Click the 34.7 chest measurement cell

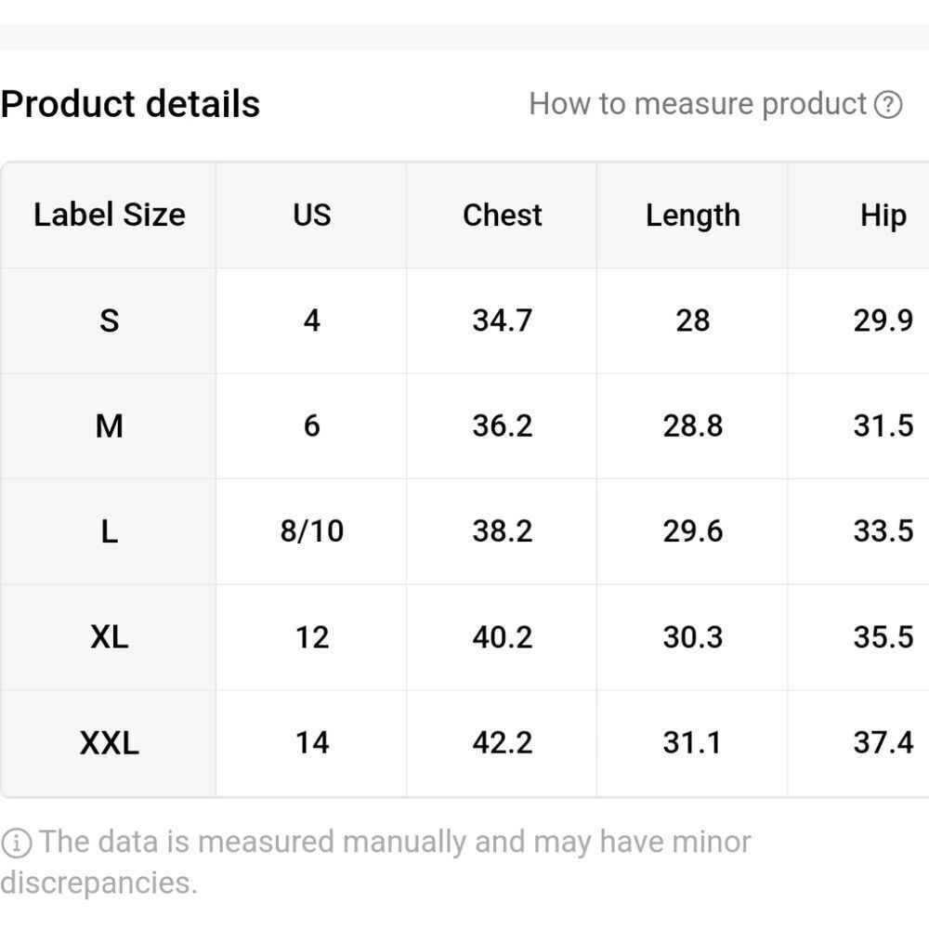pos(502,321)
